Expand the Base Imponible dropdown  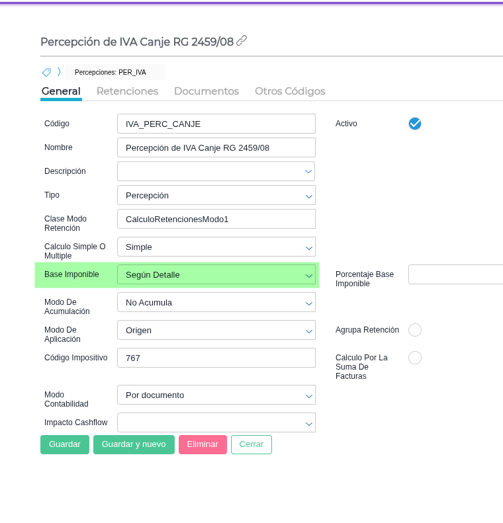pyautogui.click(x=216, y=274)
